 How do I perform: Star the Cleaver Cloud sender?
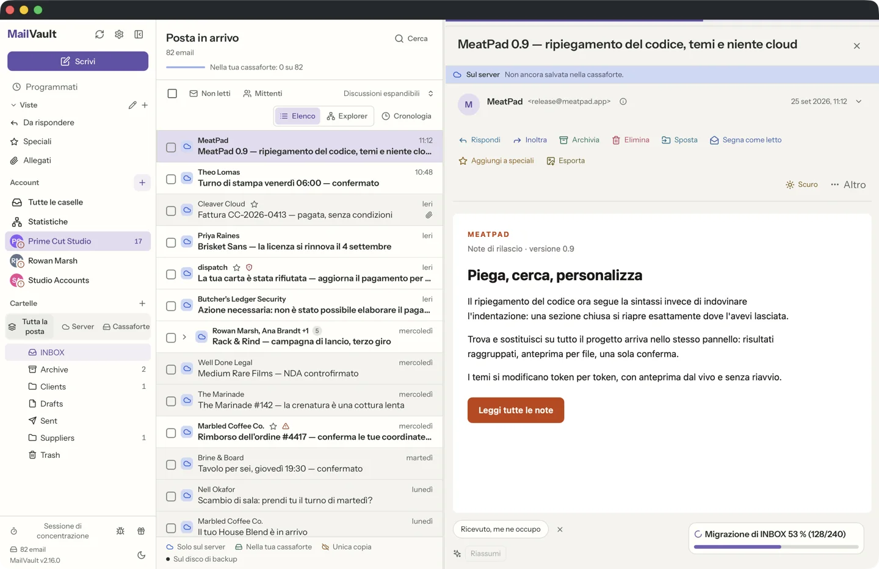[x=255, y=204]
